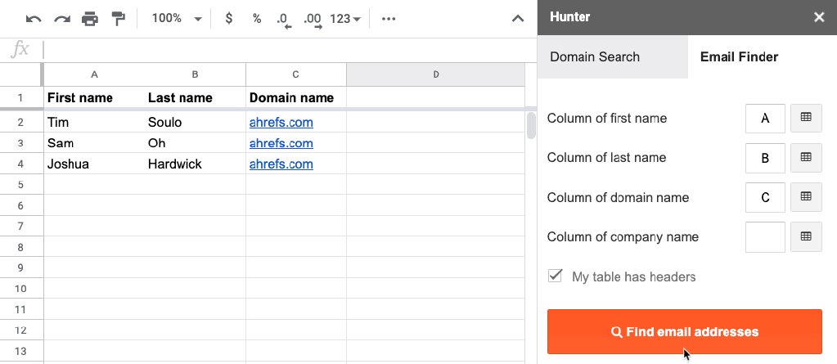Pick range for first name column
The height and width of the screenshot is (364, 837).
tap(806, 119)
